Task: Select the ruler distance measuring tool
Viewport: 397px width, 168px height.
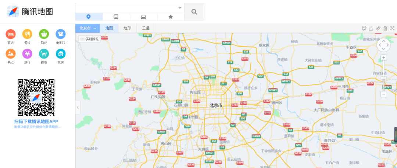Action: click(x=378, y=28)
